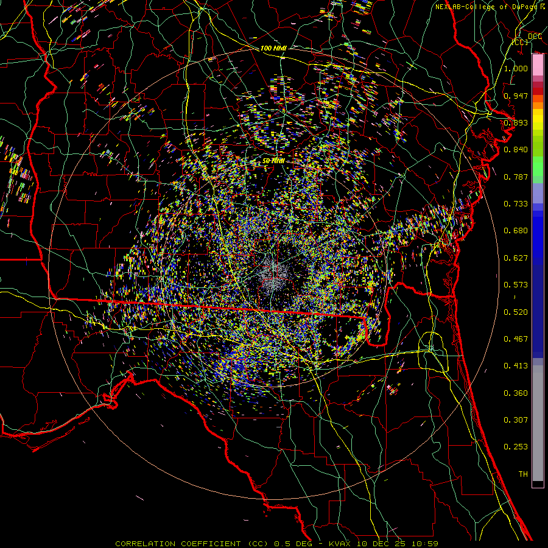Click the "50 NMI" range ring label
The image size is (548, 548).
(x=273, y=161)
